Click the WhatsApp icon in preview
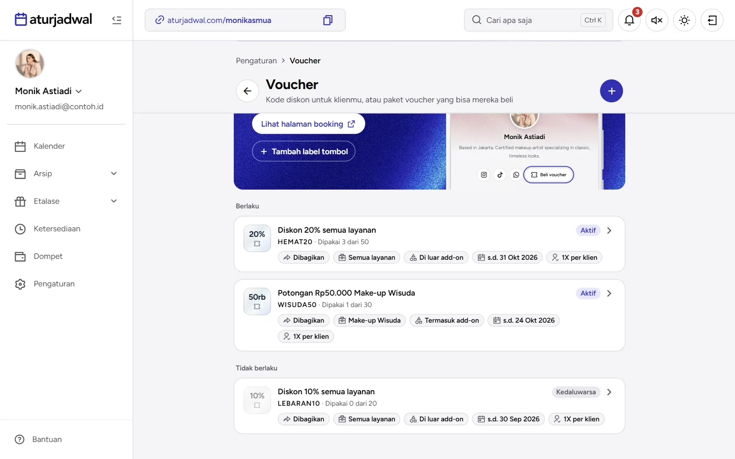The height and width of the screenshot is (459, 735). click(x=516, y=175)
